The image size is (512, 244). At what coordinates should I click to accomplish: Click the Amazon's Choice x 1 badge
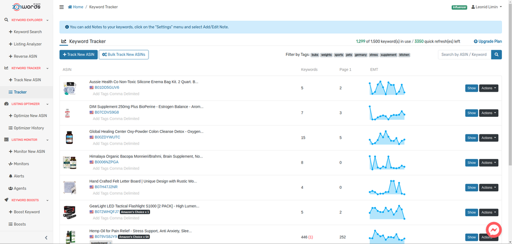click(x=135, y=212)
